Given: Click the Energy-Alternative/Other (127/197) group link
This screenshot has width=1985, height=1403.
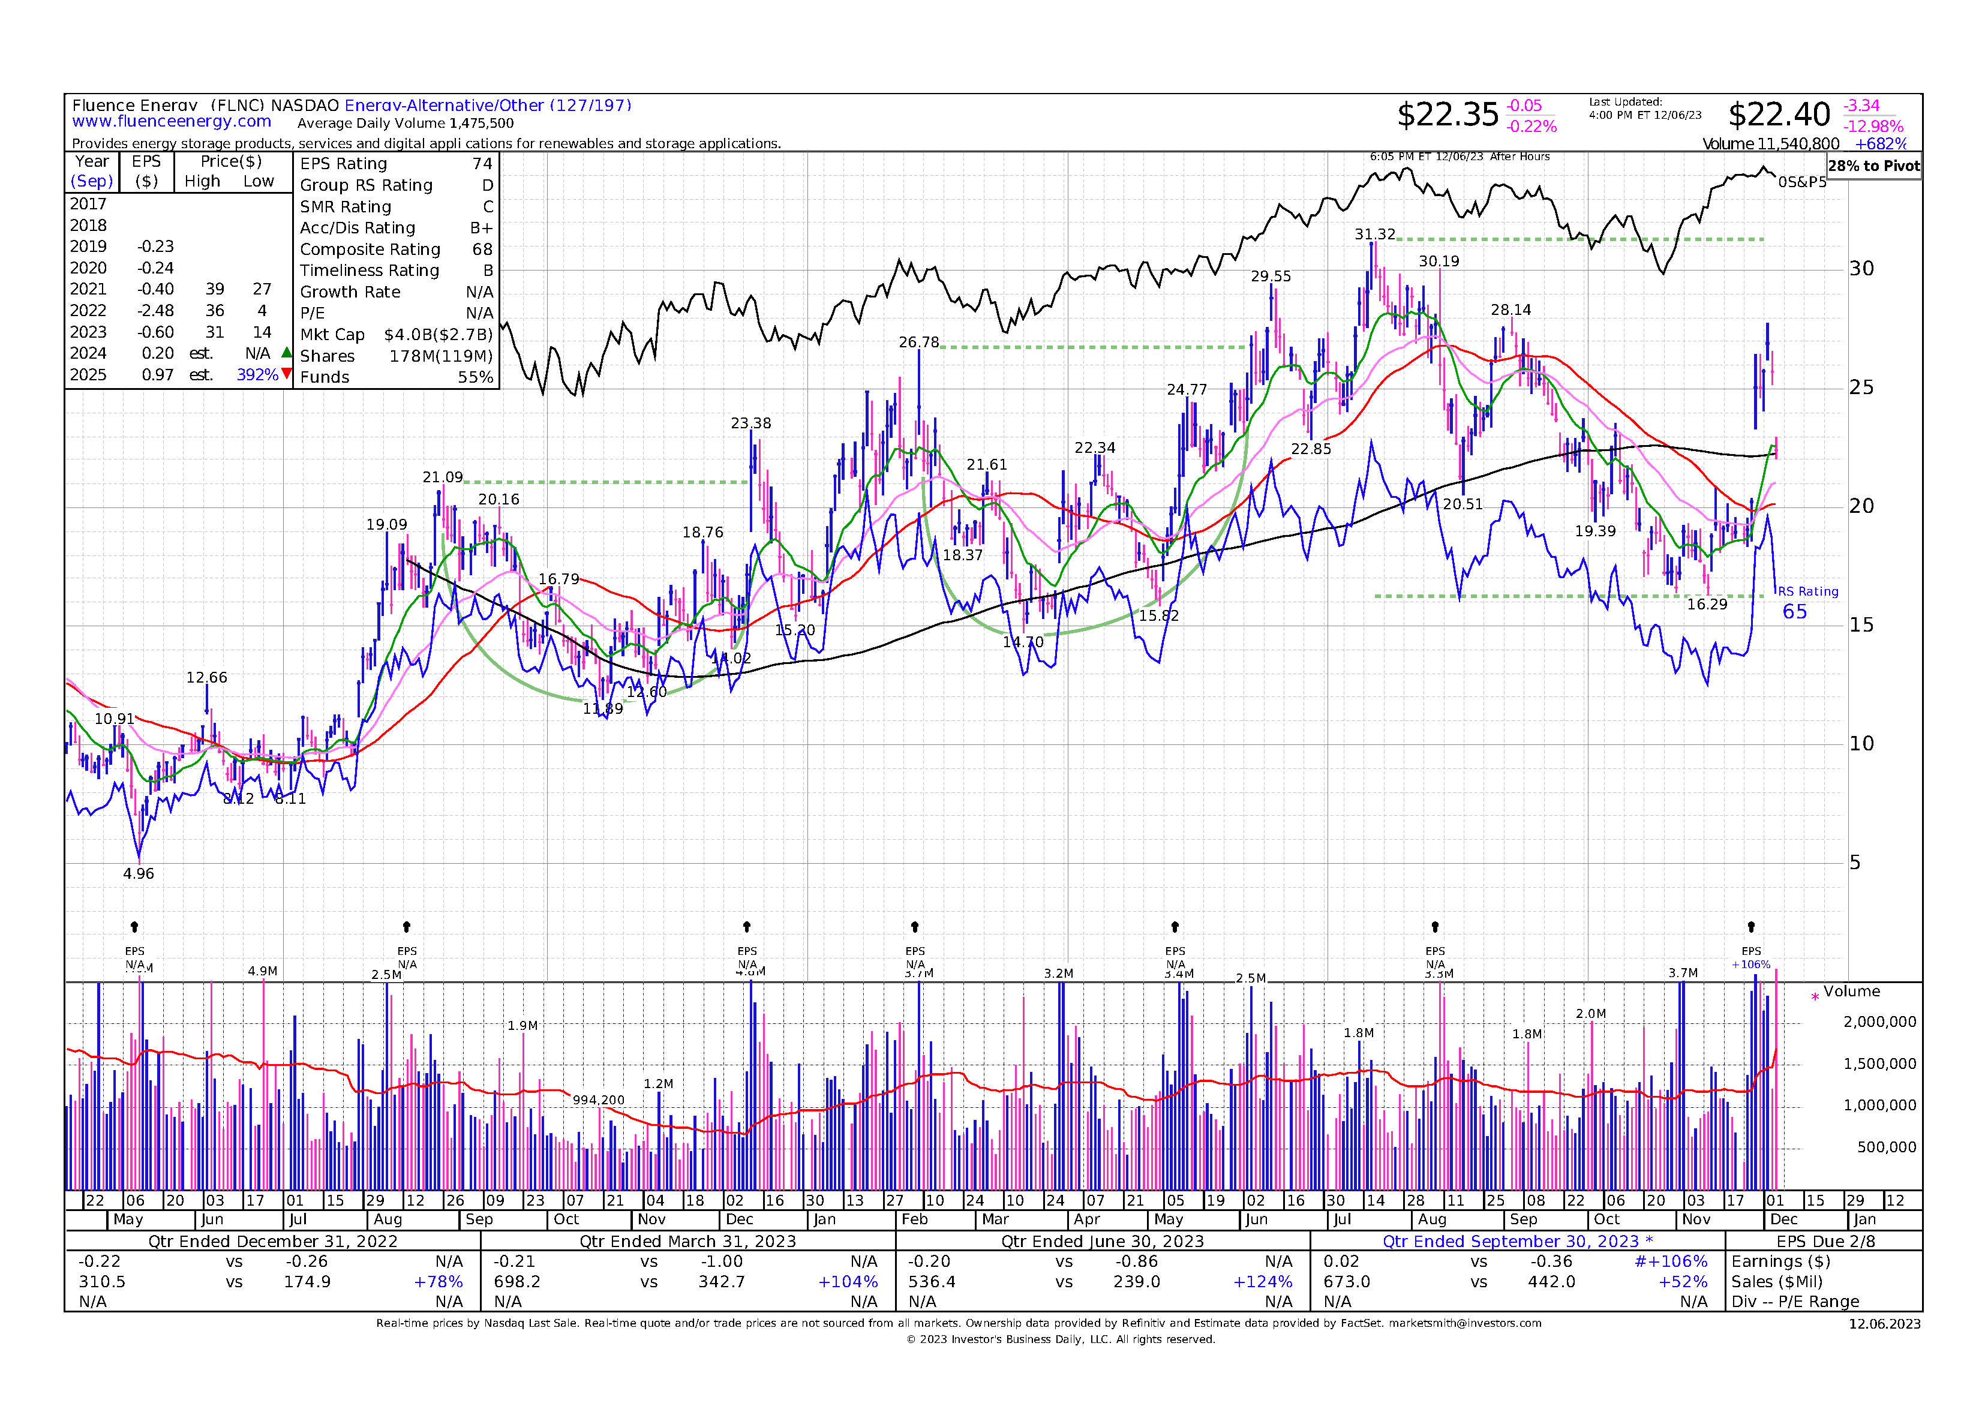Looking at the screenshot, I should [x=488, y=106].
